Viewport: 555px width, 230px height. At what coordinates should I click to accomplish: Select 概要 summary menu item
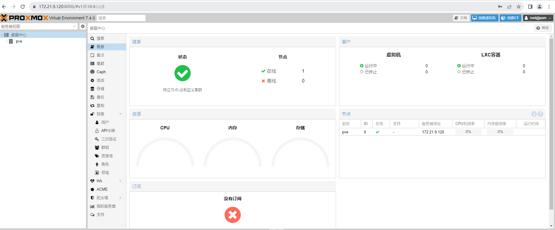107,47
